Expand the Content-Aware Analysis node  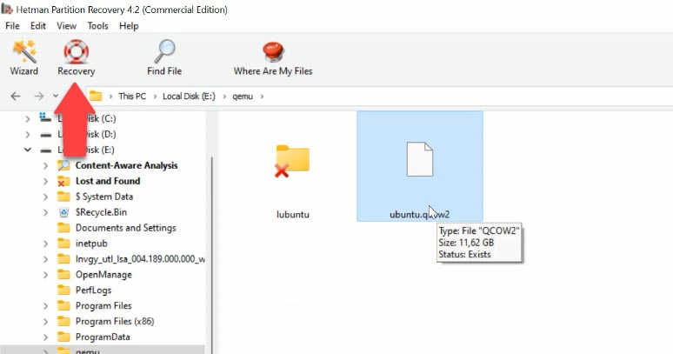(x=45, y=165)
